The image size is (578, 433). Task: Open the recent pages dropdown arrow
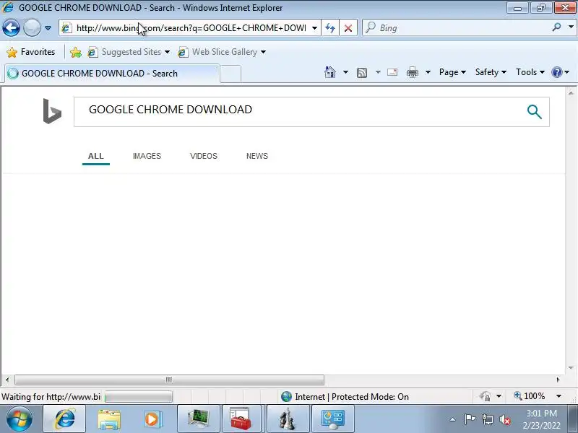pyautogui.click(x=48, y=28)
